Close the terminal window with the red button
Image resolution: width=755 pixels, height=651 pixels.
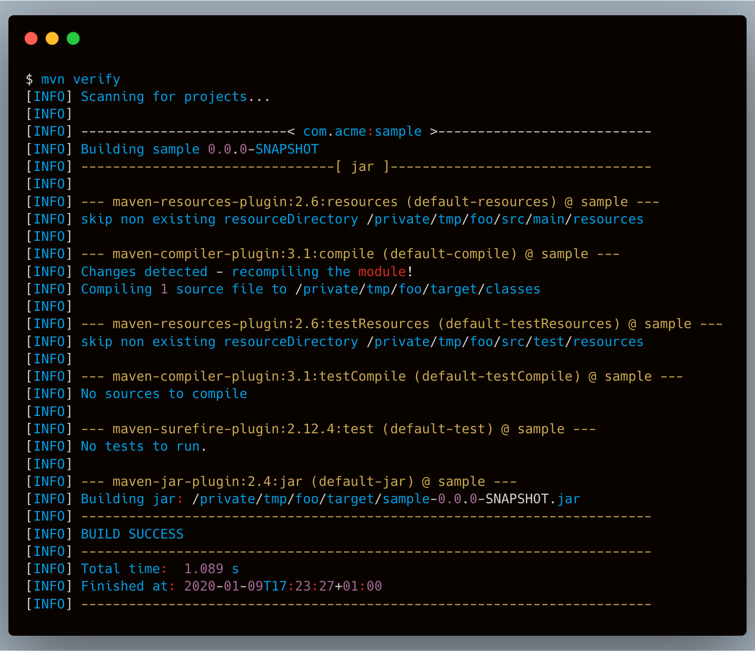click(x=31, y=38)
